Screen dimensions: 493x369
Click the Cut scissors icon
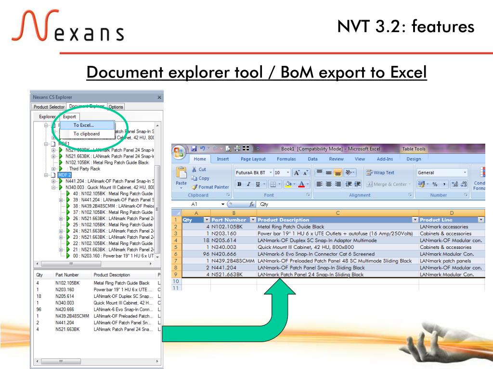(195, 169)
